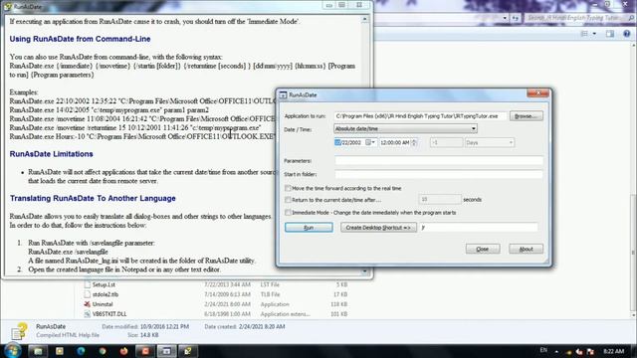Click the VB6STKIT.DLL file icon
Screen dimensions: 637x358
[87, 314]
